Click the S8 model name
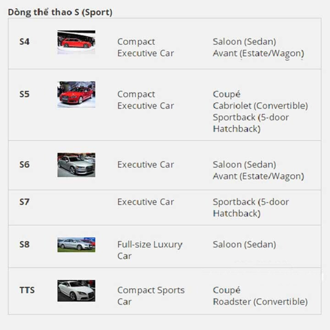 (24, 244)
